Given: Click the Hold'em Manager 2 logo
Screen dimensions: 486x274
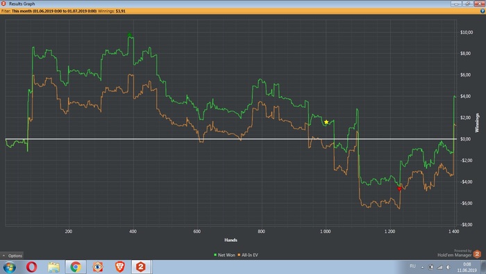Looking at the screenshot, I should point(477,254).
